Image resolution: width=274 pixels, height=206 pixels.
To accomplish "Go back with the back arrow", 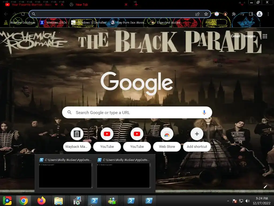I will 6,14.
